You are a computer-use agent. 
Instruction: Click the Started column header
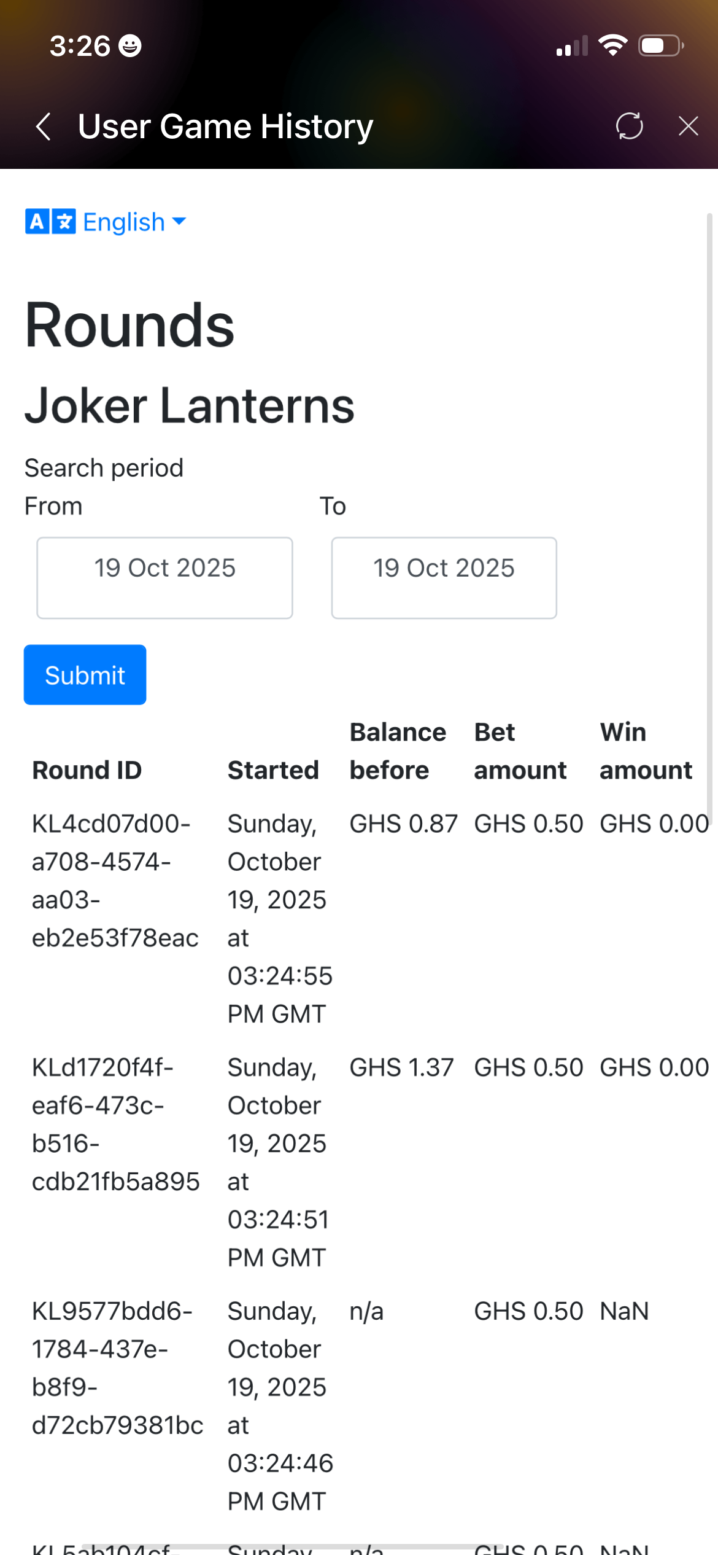click(x=273, y=770)
